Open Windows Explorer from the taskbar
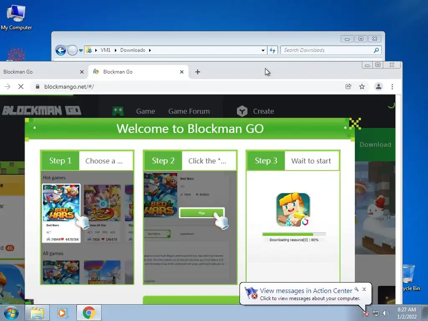The image size is (428, 321). pyautogui.click(x=37, y=313)
